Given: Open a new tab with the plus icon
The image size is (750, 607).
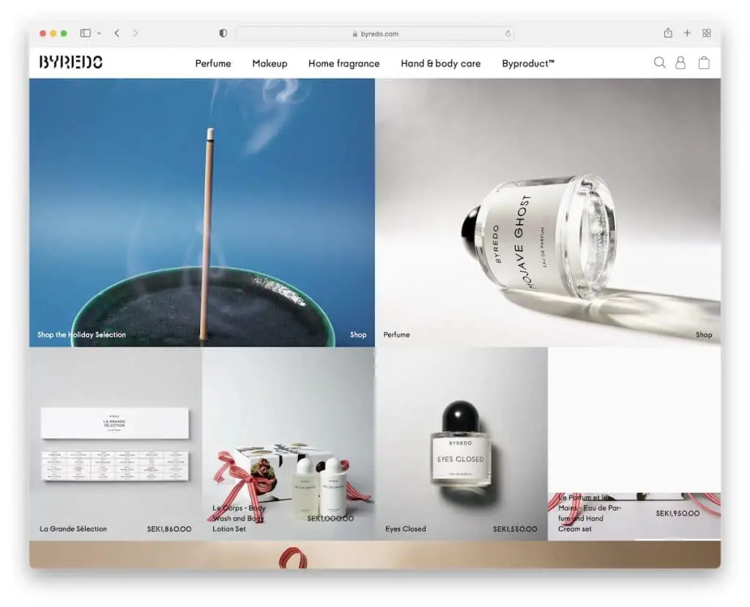Looking at the screenshot, I should pyautogui.click(x=687, y=33).
